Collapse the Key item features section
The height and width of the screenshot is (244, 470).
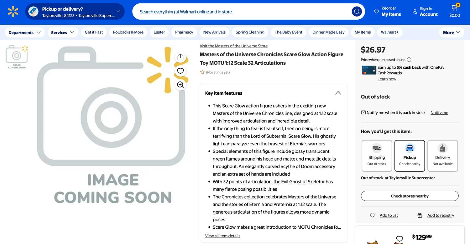click(x=338, y=93)
